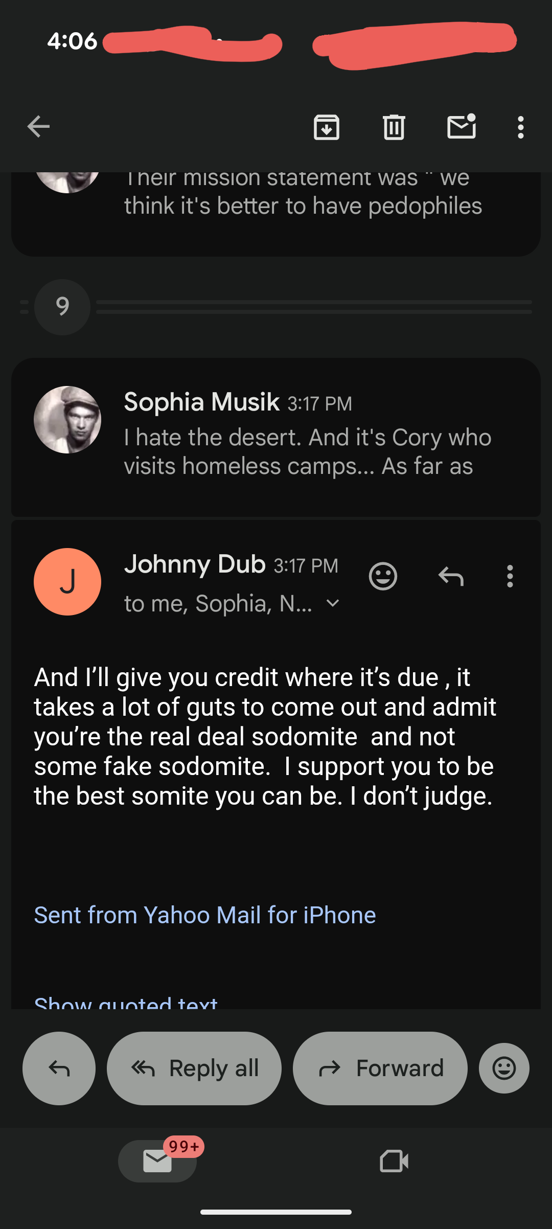This screenshot has height=1229, width=552.
Task: Tap the Reply all button
Action: [x=194, y=1068]
